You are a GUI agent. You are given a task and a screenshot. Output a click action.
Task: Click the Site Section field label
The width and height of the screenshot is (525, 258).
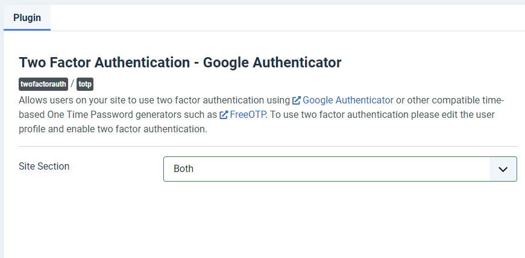coord(44,166)
